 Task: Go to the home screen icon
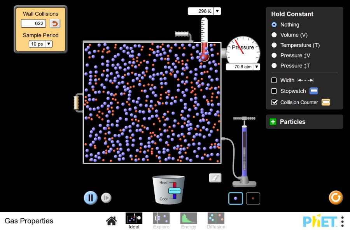click(111, 221)
